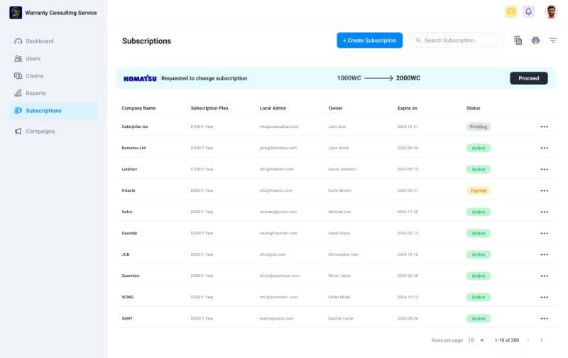This screenshot has height=358, width=568.
Task: Select the Hyundai company name
Action: point(129,234)
